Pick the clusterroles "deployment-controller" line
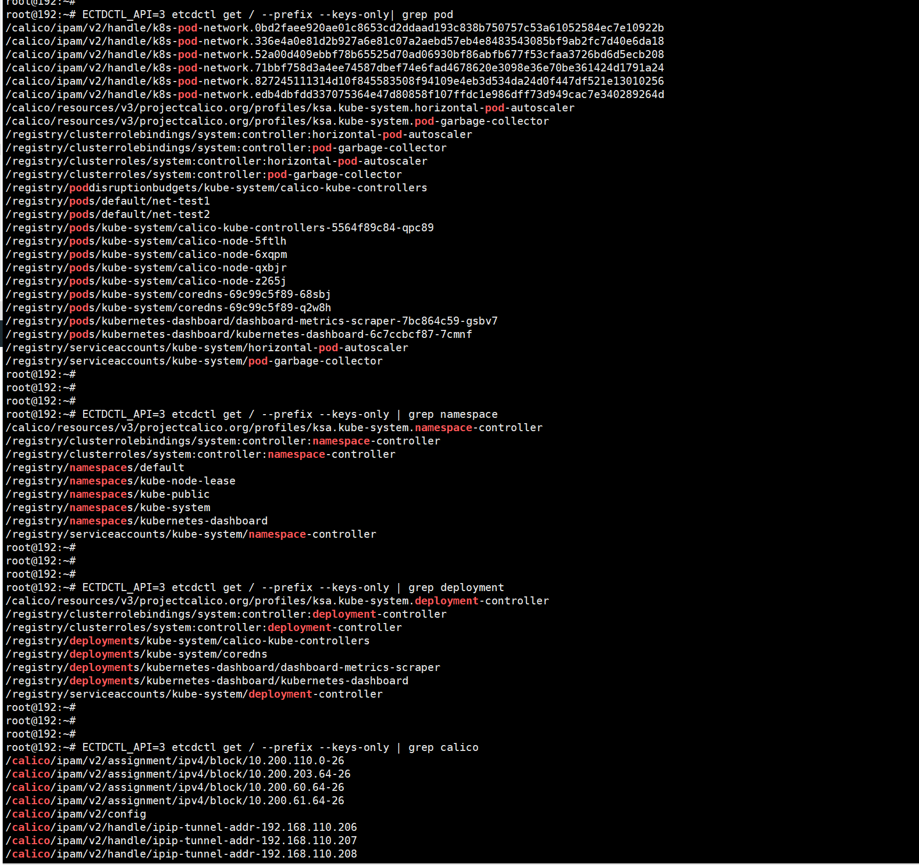Image resolution: width=919 pixels, height=865 pixels. pos(204,627)
